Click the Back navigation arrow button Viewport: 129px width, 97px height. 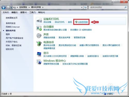pos(4,7)
